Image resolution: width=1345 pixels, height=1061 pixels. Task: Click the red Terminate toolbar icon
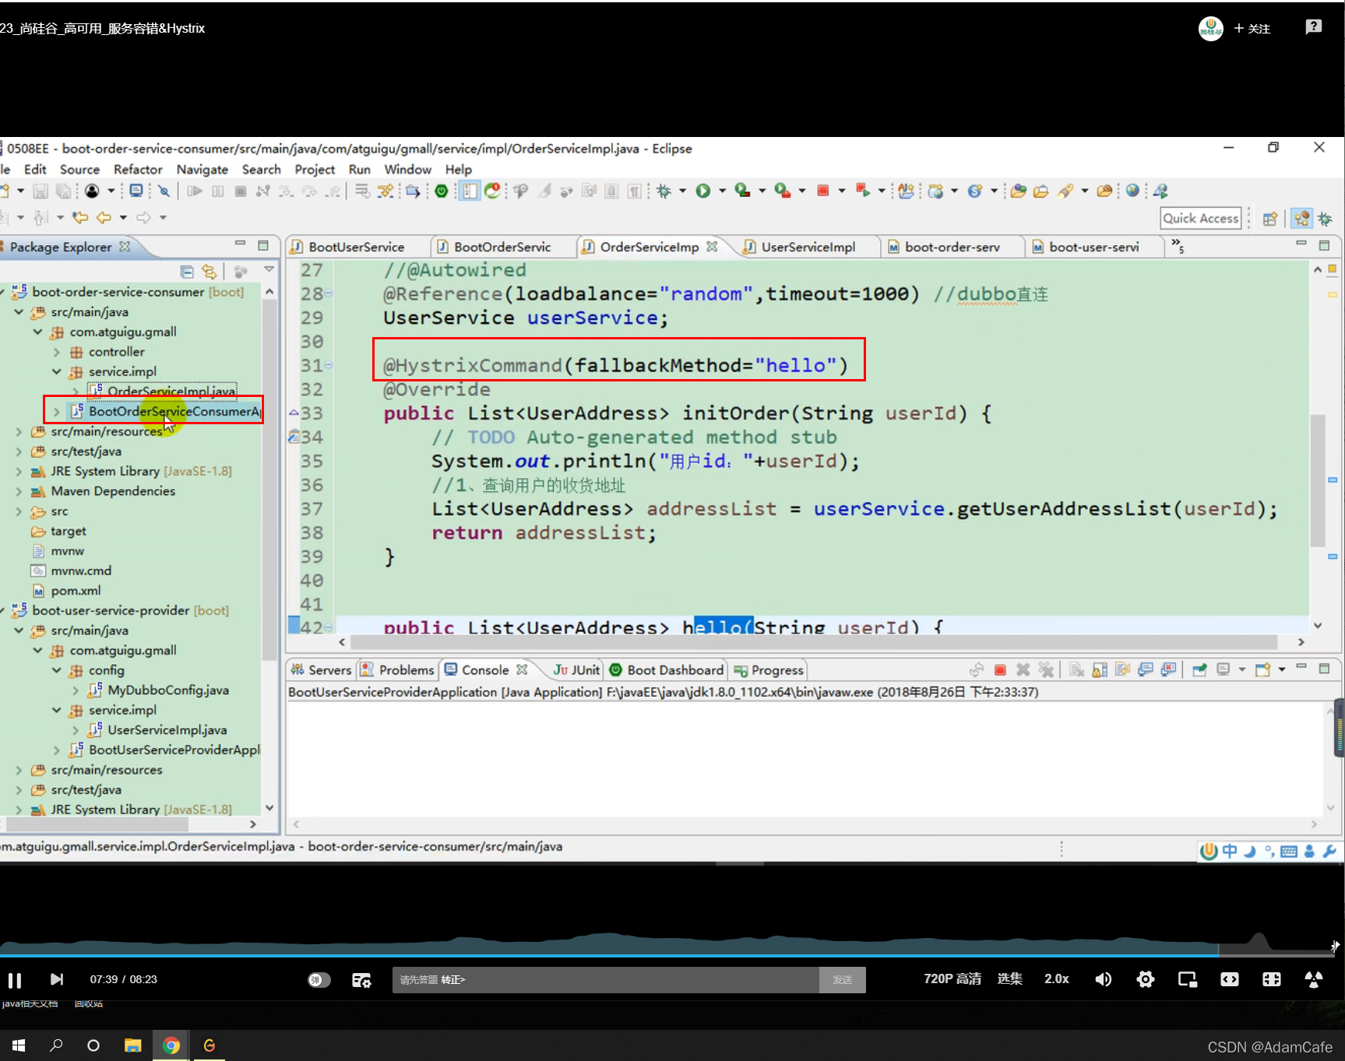click(x=822, y=191)
